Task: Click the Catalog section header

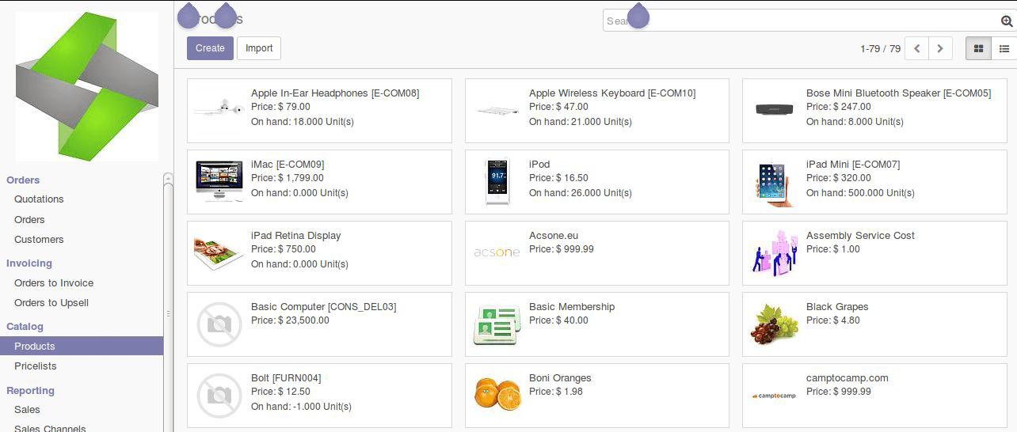Action: (25, 327)
